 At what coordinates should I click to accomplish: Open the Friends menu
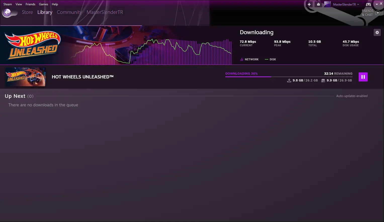pos(30,4)
